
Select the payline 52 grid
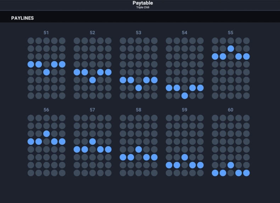[93, 68]
